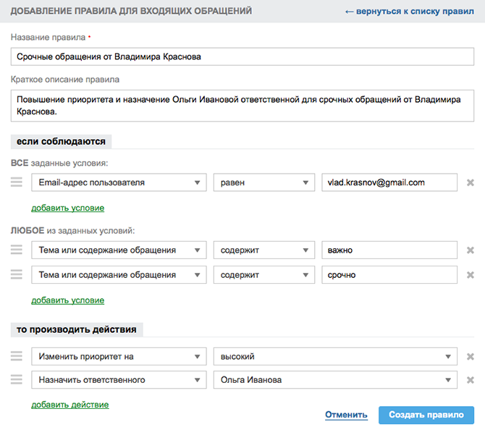Click 'добавить условие' under ЛЮБОЕ conditions
485x435 pixels.
tap(67, 300)
